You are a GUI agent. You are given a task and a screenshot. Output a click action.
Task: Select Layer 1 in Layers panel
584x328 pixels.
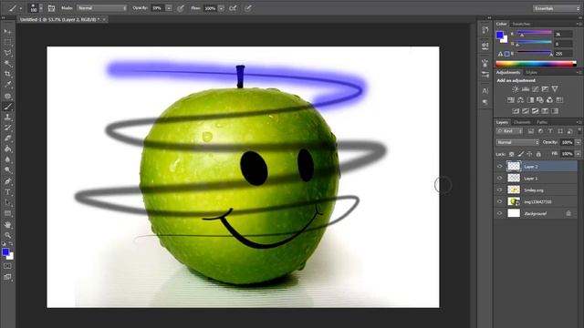pyautogui.click(x=537, y=179)
